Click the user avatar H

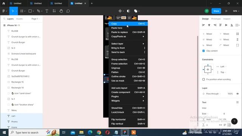pyautogui.click(x=207, y=11)
